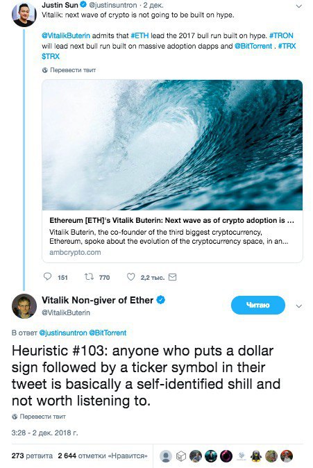The height and width of the screenshot is (468, 313).
Task: Click Перевести твит under Vitalik's reply
Action: pyautogui.click(x=38, y=417)
